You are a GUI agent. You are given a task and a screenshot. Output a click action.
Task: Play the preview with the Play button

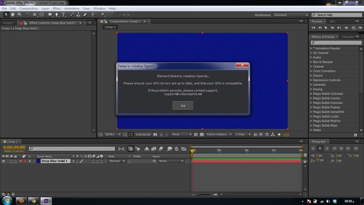tap(326, 28)
